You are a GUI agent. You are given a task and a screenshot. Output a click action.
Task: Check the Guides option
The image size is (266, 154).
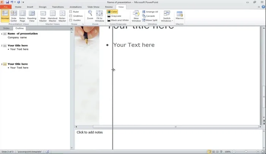[71, 20]
